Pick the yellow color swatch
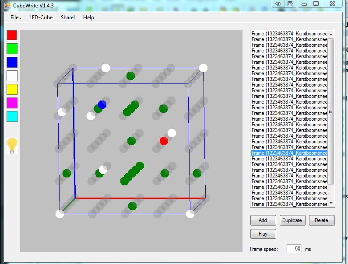Image resolution: width=348 pixels, height=264 pixels. click(12, 89)
